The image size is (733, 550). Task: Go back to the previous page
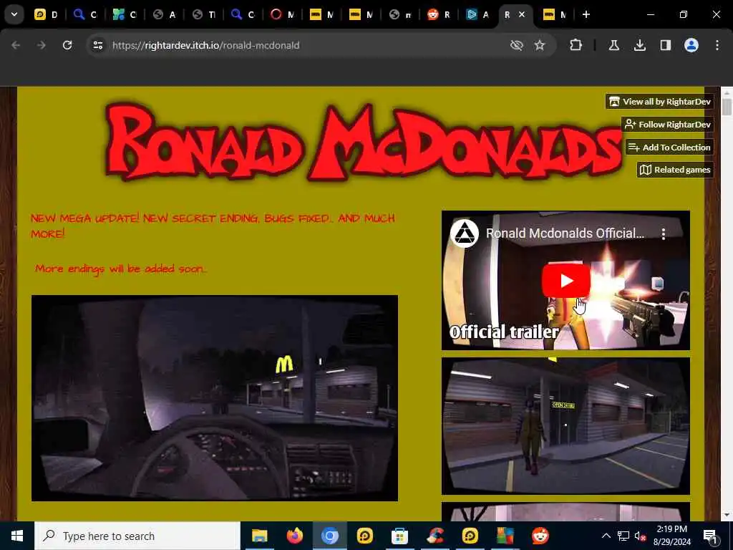(x=16, y=45)
